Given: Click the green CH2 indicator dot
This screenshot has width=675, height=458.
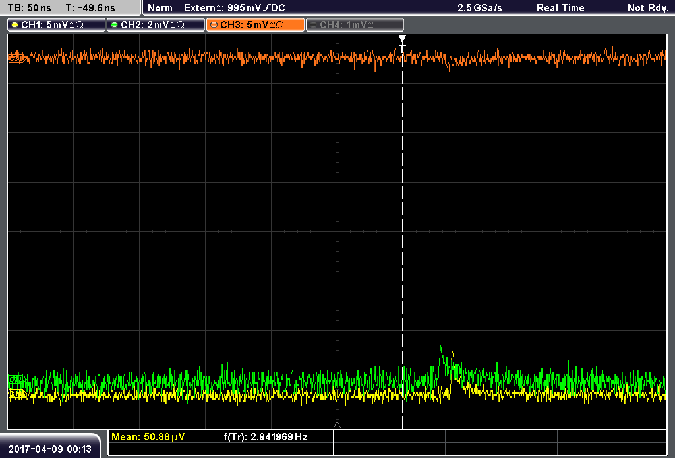Looking at the screenshot, I should coord(115,25).
